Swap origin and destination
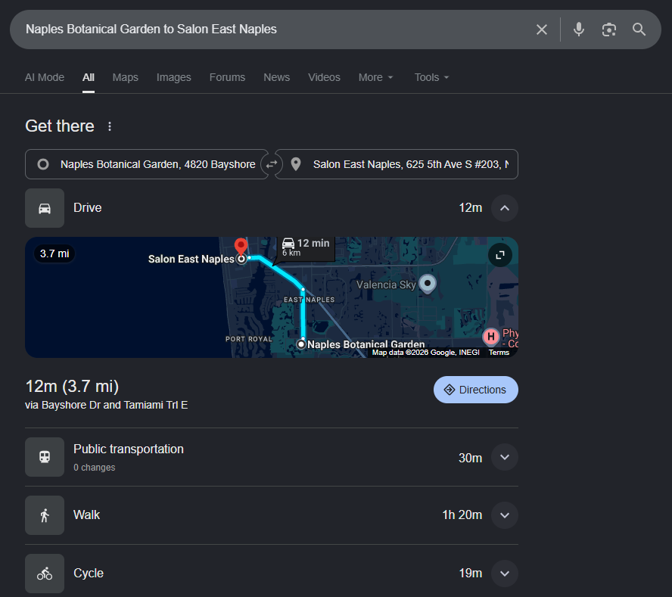Viewport: 672px width, 597px height. (271, 164)
